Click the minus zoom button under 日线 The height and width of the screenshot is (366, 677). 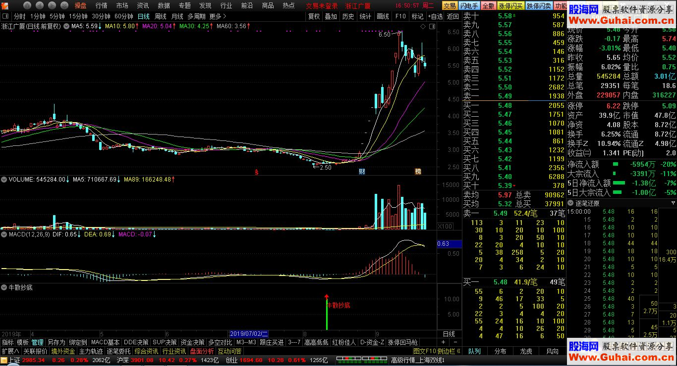[x=454, y=342]
